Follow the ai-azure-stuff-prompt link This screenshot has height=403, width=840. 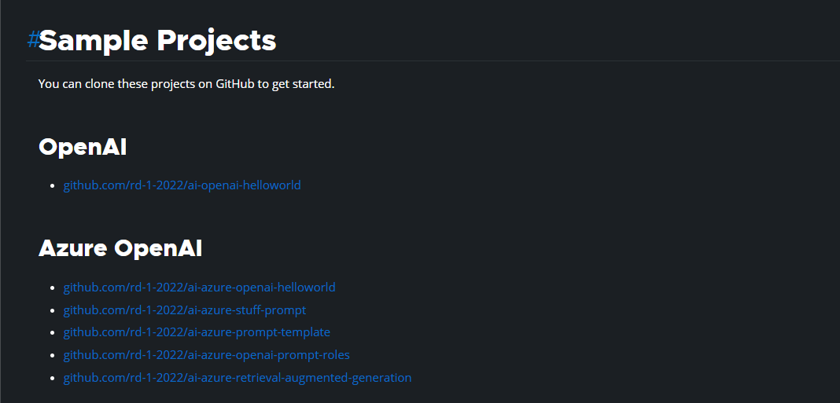(x=185, y=310)
